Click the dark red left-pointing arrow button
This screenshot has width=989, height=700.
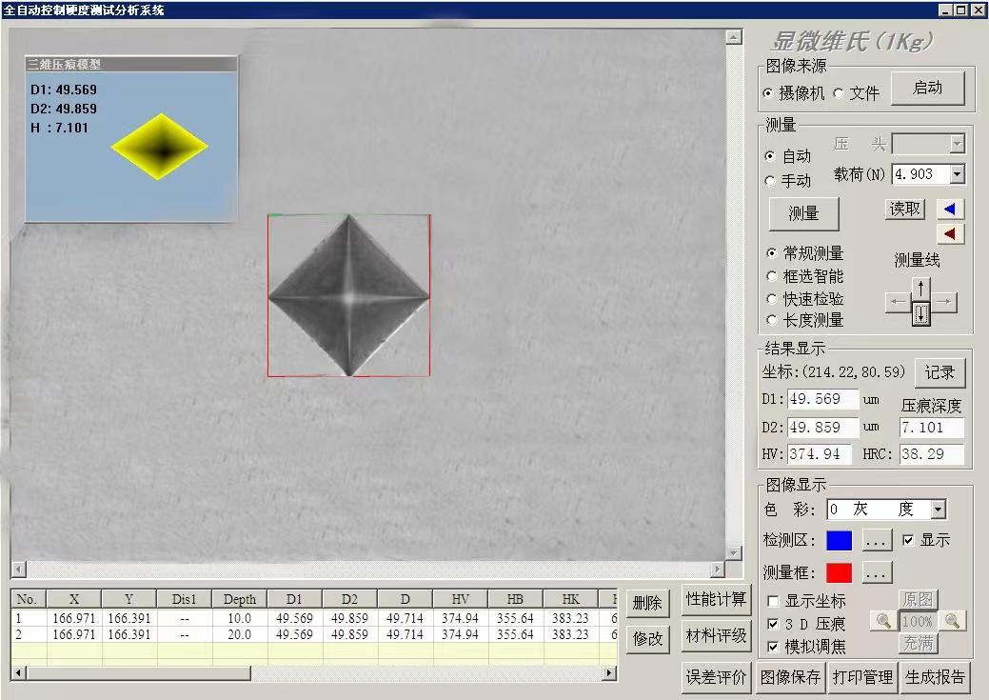point(950,234)
